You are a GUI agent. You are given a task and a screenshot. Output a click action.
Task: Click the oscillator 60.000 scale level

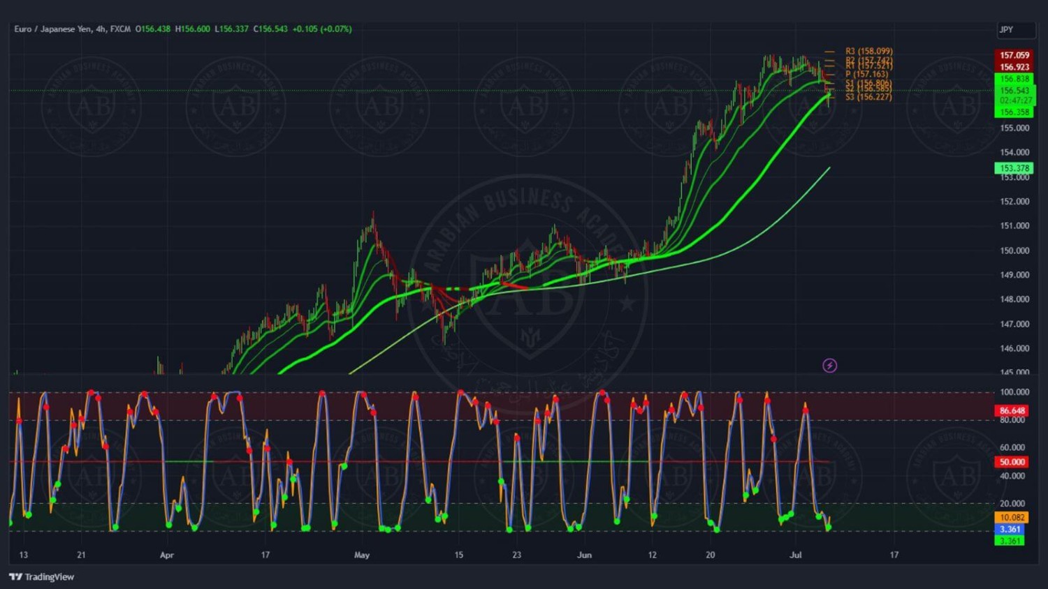click(1012, 448)
